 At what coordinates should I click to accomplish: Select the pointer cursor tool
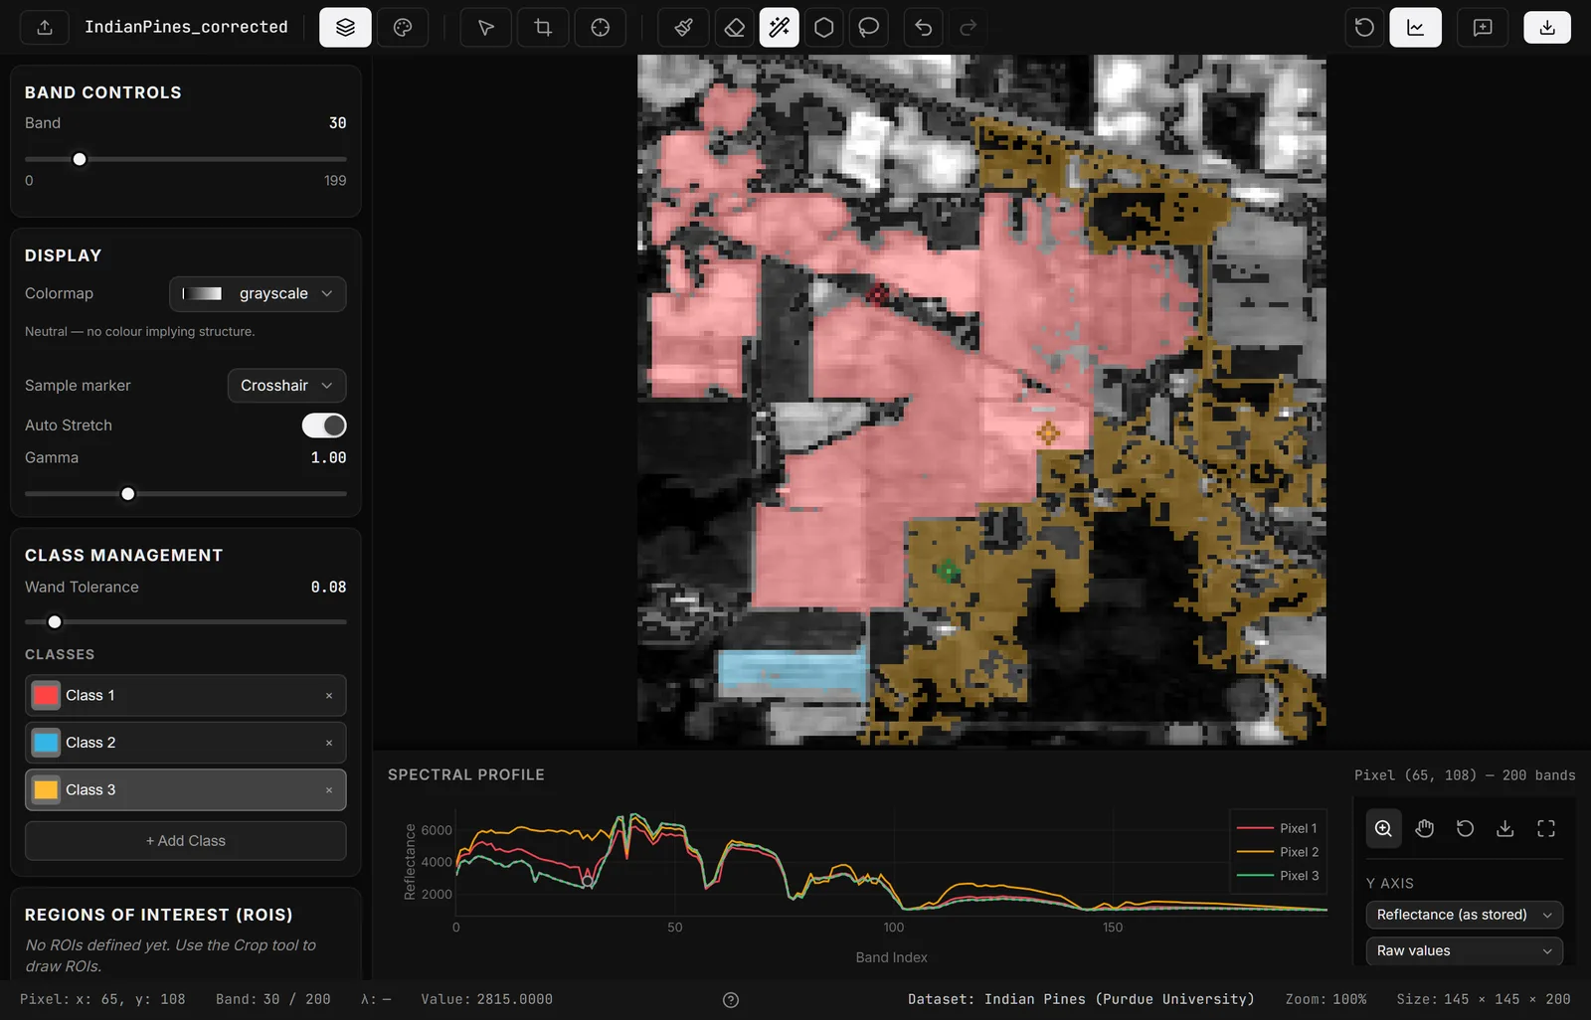pyautogui.click(x=486, y=28)
